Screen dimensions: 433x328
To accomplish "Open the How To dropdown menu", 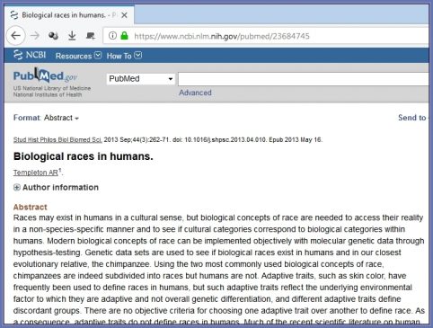I will click(x=124, y=56).
